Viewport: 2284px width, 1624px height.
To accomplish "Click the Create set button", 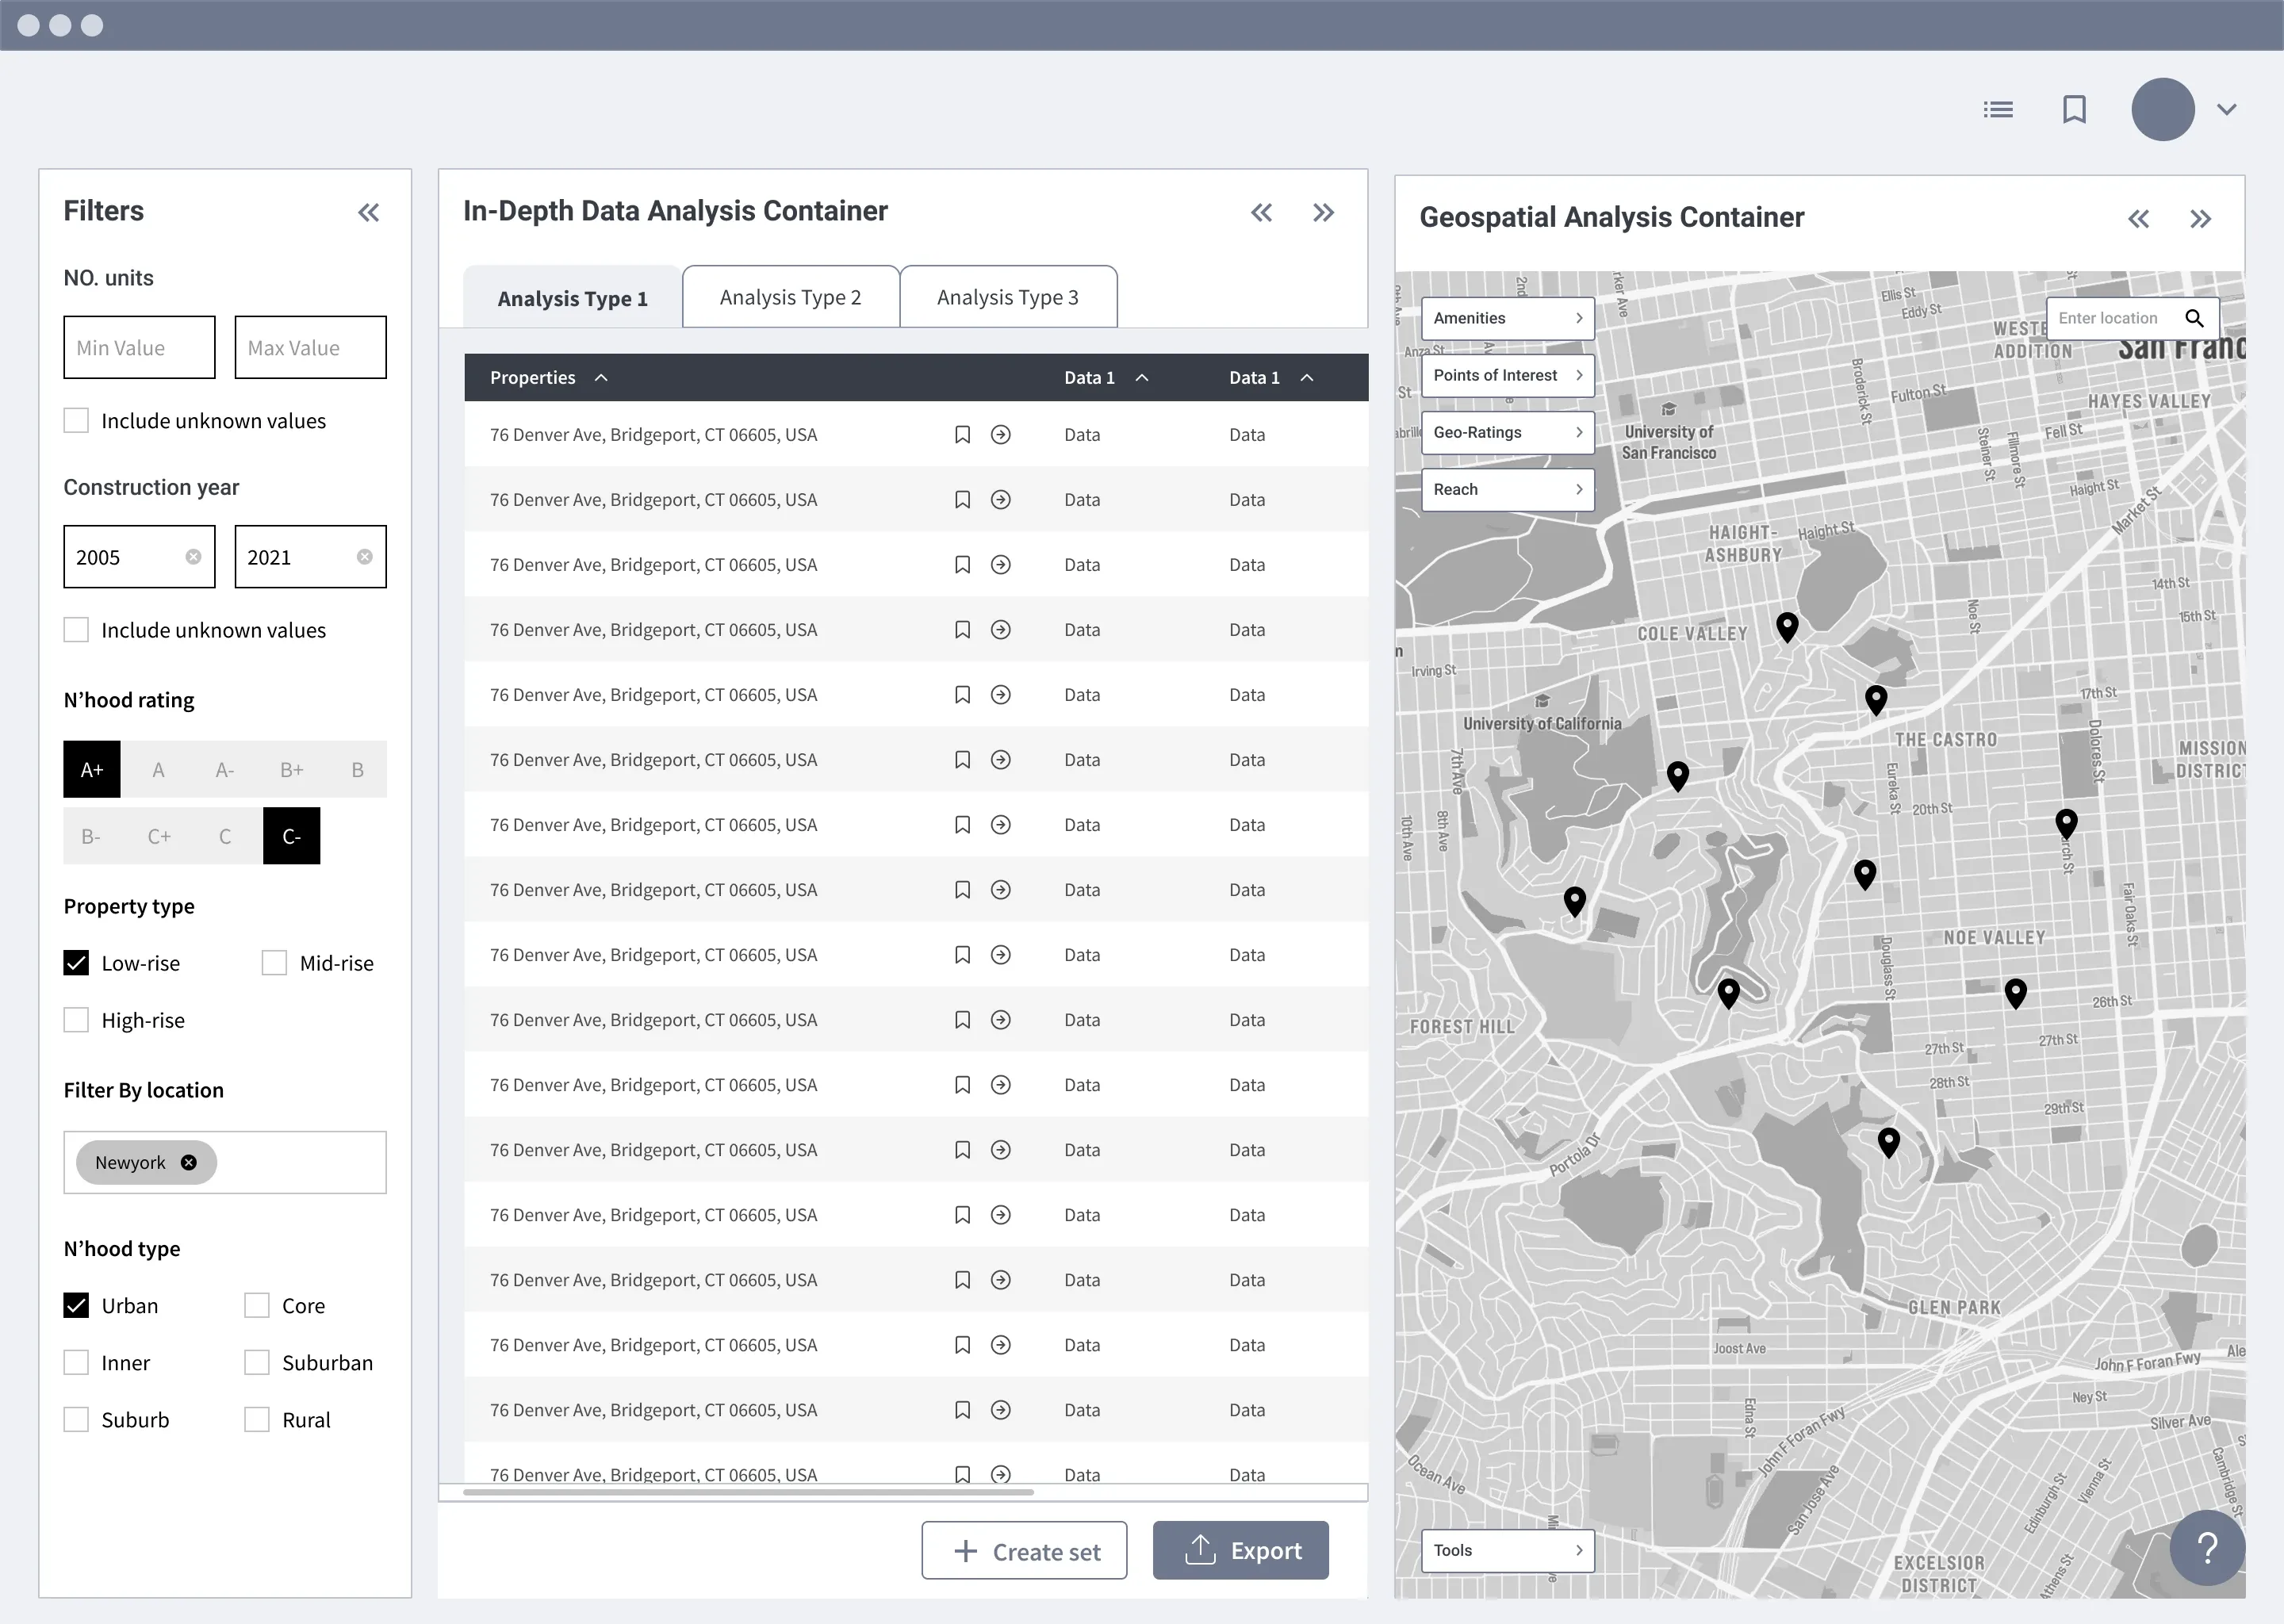I will point(1024,1550).
